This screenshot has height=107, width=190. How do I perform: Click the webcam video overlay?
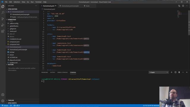(175, 97)
